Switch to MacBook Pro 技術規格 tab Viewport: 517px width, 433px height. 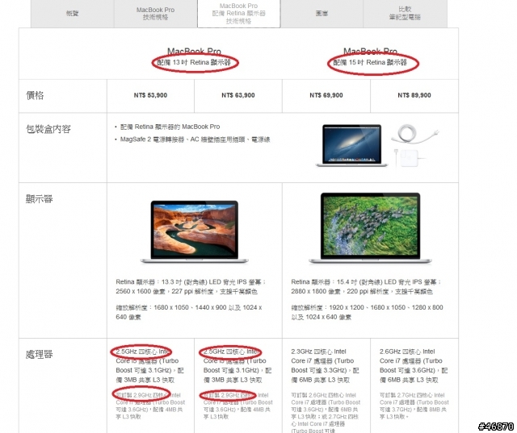coord(155,14)
